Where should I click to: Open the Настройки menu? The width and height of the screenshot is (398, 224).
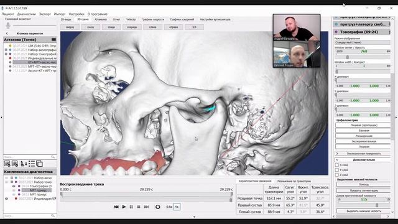point(76,14)
